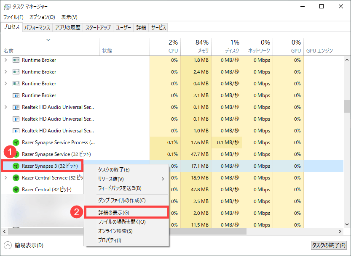Image resolution: width=351 pixels, height=256 pixels.
Task: Switch to the ユーザー tab
Action: coord(123,27)
